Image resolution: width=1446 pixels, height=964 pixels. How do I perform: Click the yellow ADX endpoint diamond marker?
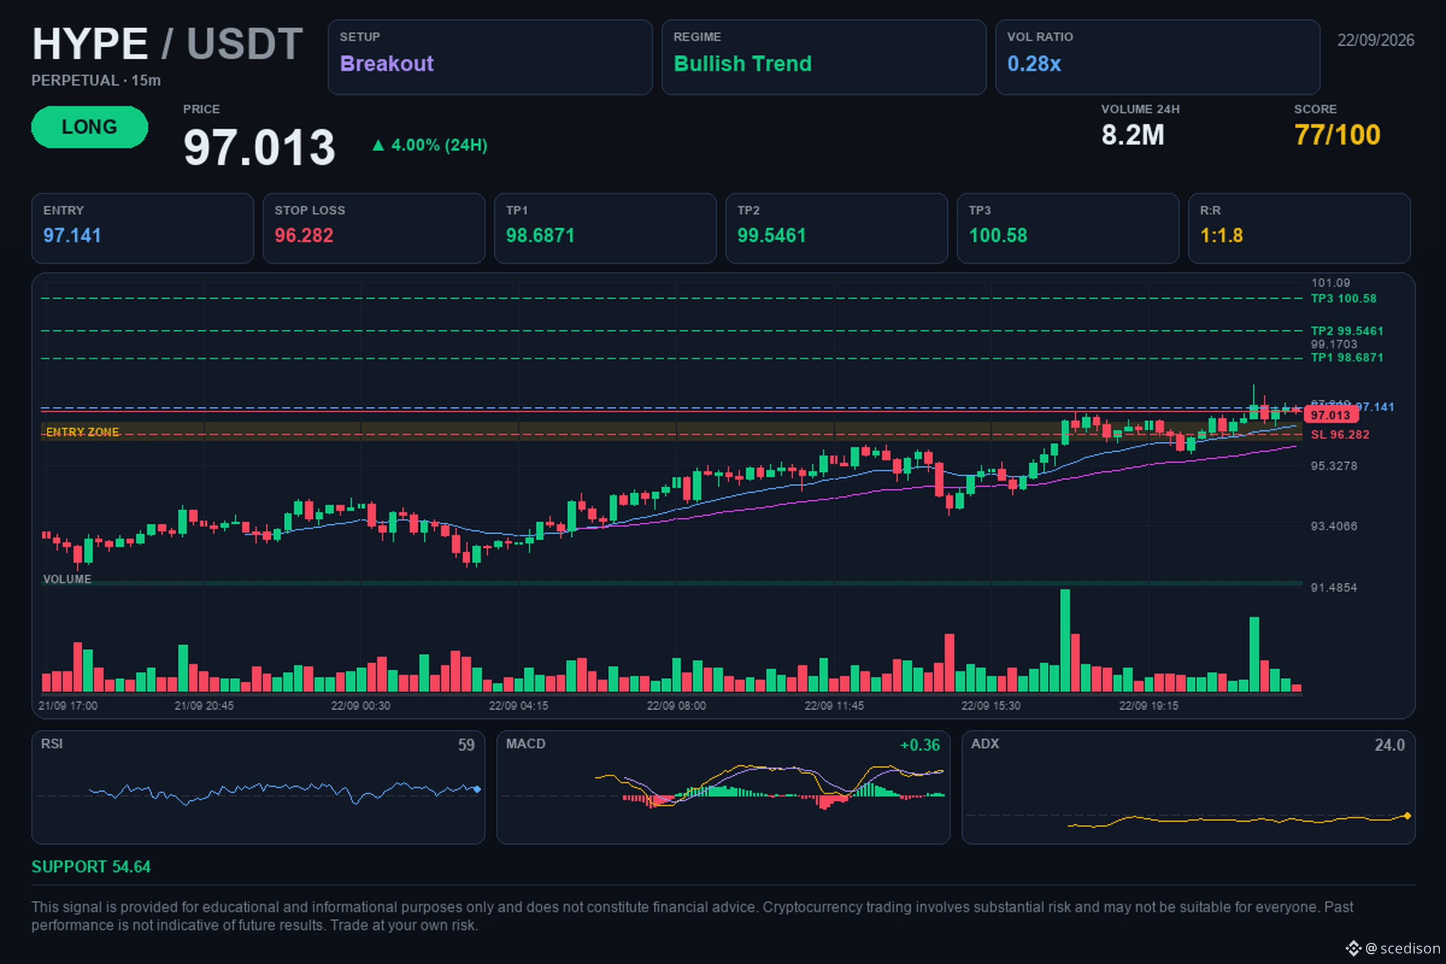[x=1407, y=816]
